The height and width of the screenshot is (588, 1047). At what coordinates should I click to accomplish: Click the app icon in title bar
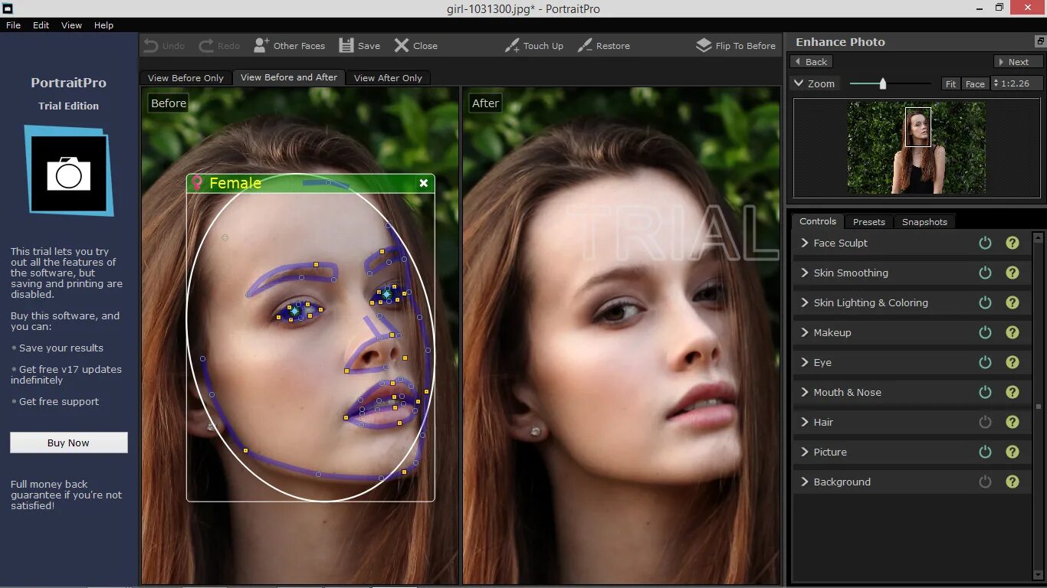click(7, 8)
